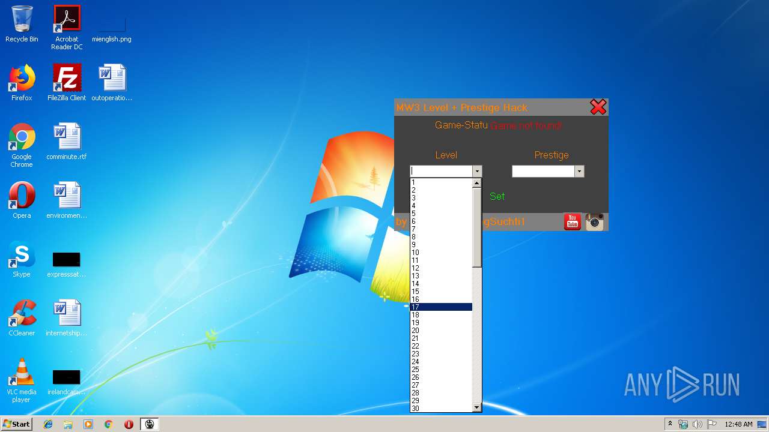
Task: Open the Firefox desktop shortcut
Action: 22,83
